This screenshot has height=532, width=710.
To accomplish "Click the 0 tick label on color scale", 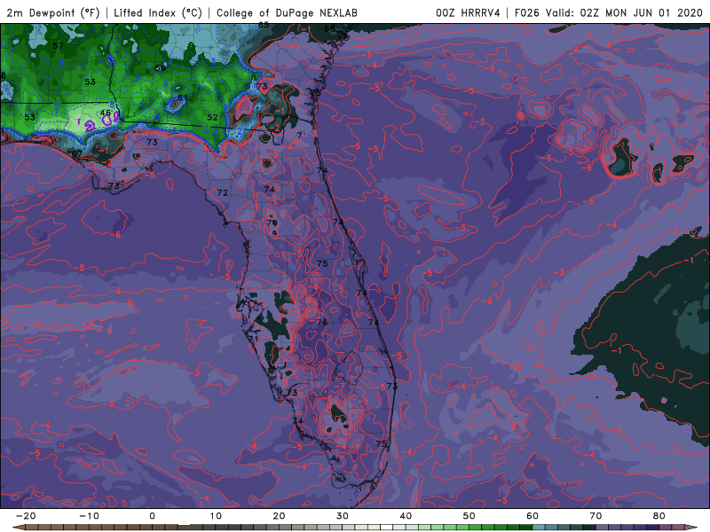I will click(152, 516).
